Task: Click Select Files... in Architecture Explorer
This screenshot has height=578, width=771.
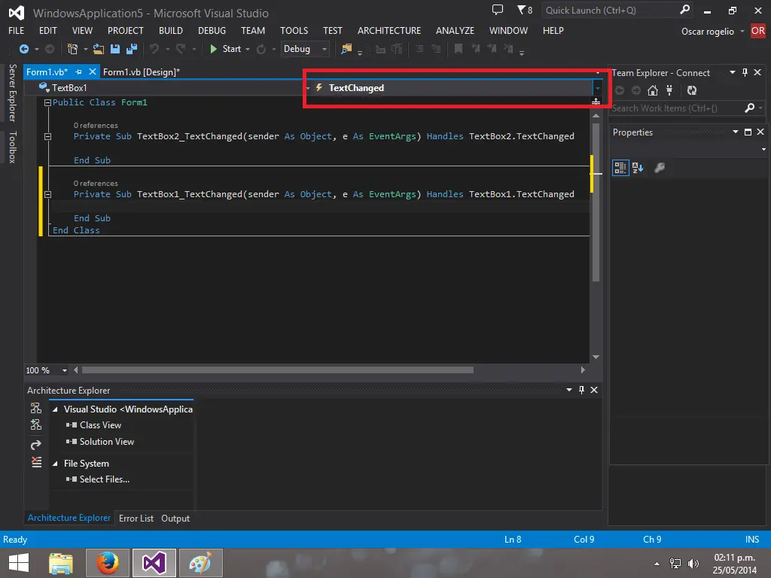Action: (x=105, y=479)
